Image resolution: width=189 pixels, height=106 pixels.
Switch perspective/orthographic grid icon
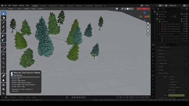(148, 34)
